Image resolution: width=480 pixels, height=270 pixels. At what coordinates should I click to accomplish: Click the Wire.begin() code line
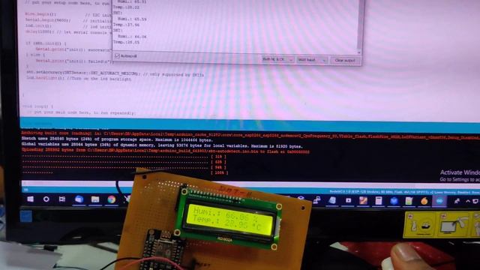pos(40,14)
